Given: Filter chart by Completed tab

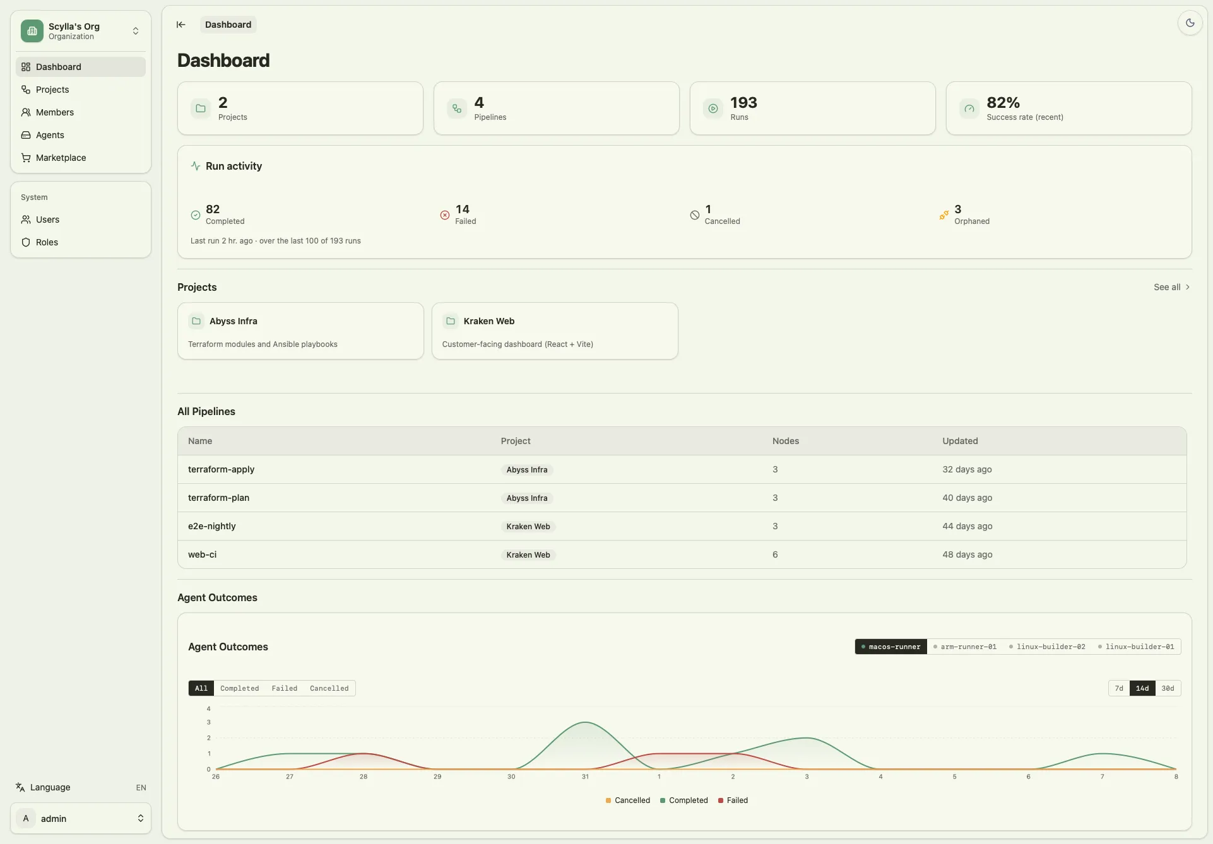Looking at the screenshot, I should pos(240,688).
